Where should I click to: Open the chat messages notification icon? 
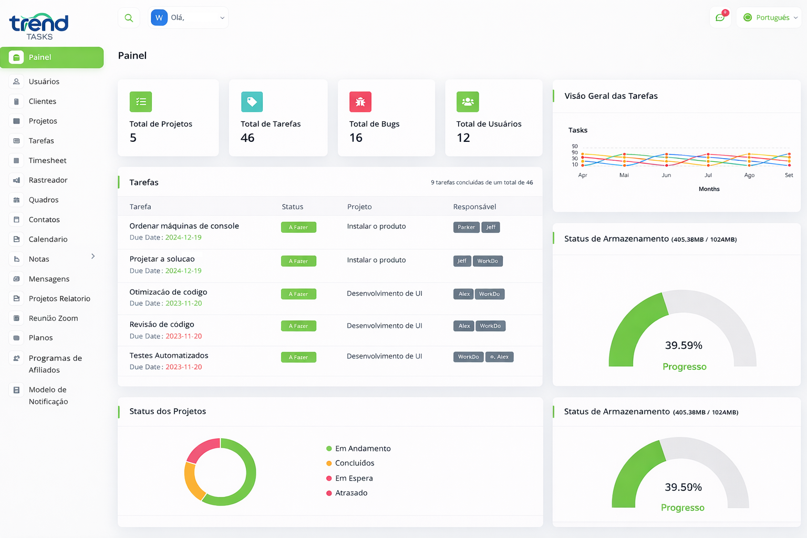pos(720,17)
